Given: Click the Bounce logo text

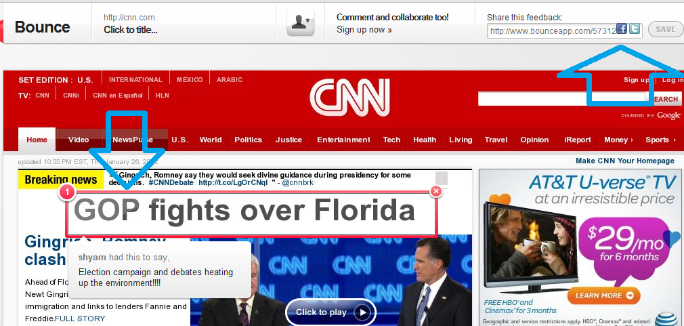Looking at the screenshot, I should (42, 27).
